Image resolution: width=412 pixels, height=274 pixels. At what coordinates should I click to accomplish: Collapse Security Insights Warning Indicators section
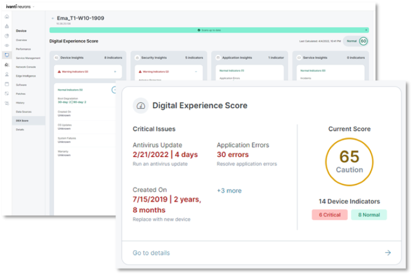pos(196,72)
